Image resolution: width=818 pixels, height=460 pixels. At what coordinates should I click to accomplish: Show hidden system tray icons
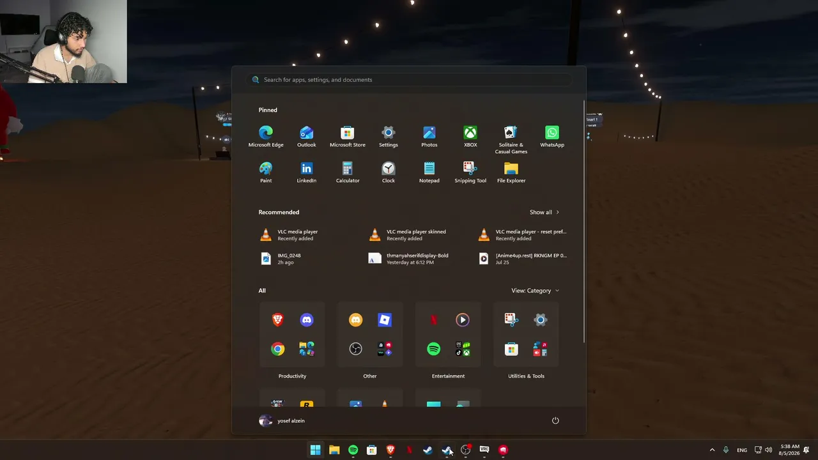pyautogui.click(x=713, y=450)
